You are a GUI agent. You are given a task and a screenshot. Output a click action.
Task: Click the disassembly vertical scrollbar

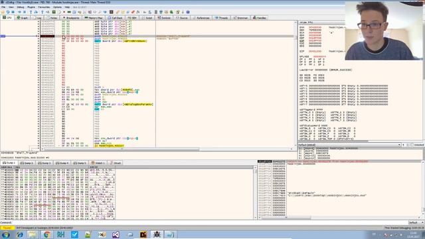296,84
